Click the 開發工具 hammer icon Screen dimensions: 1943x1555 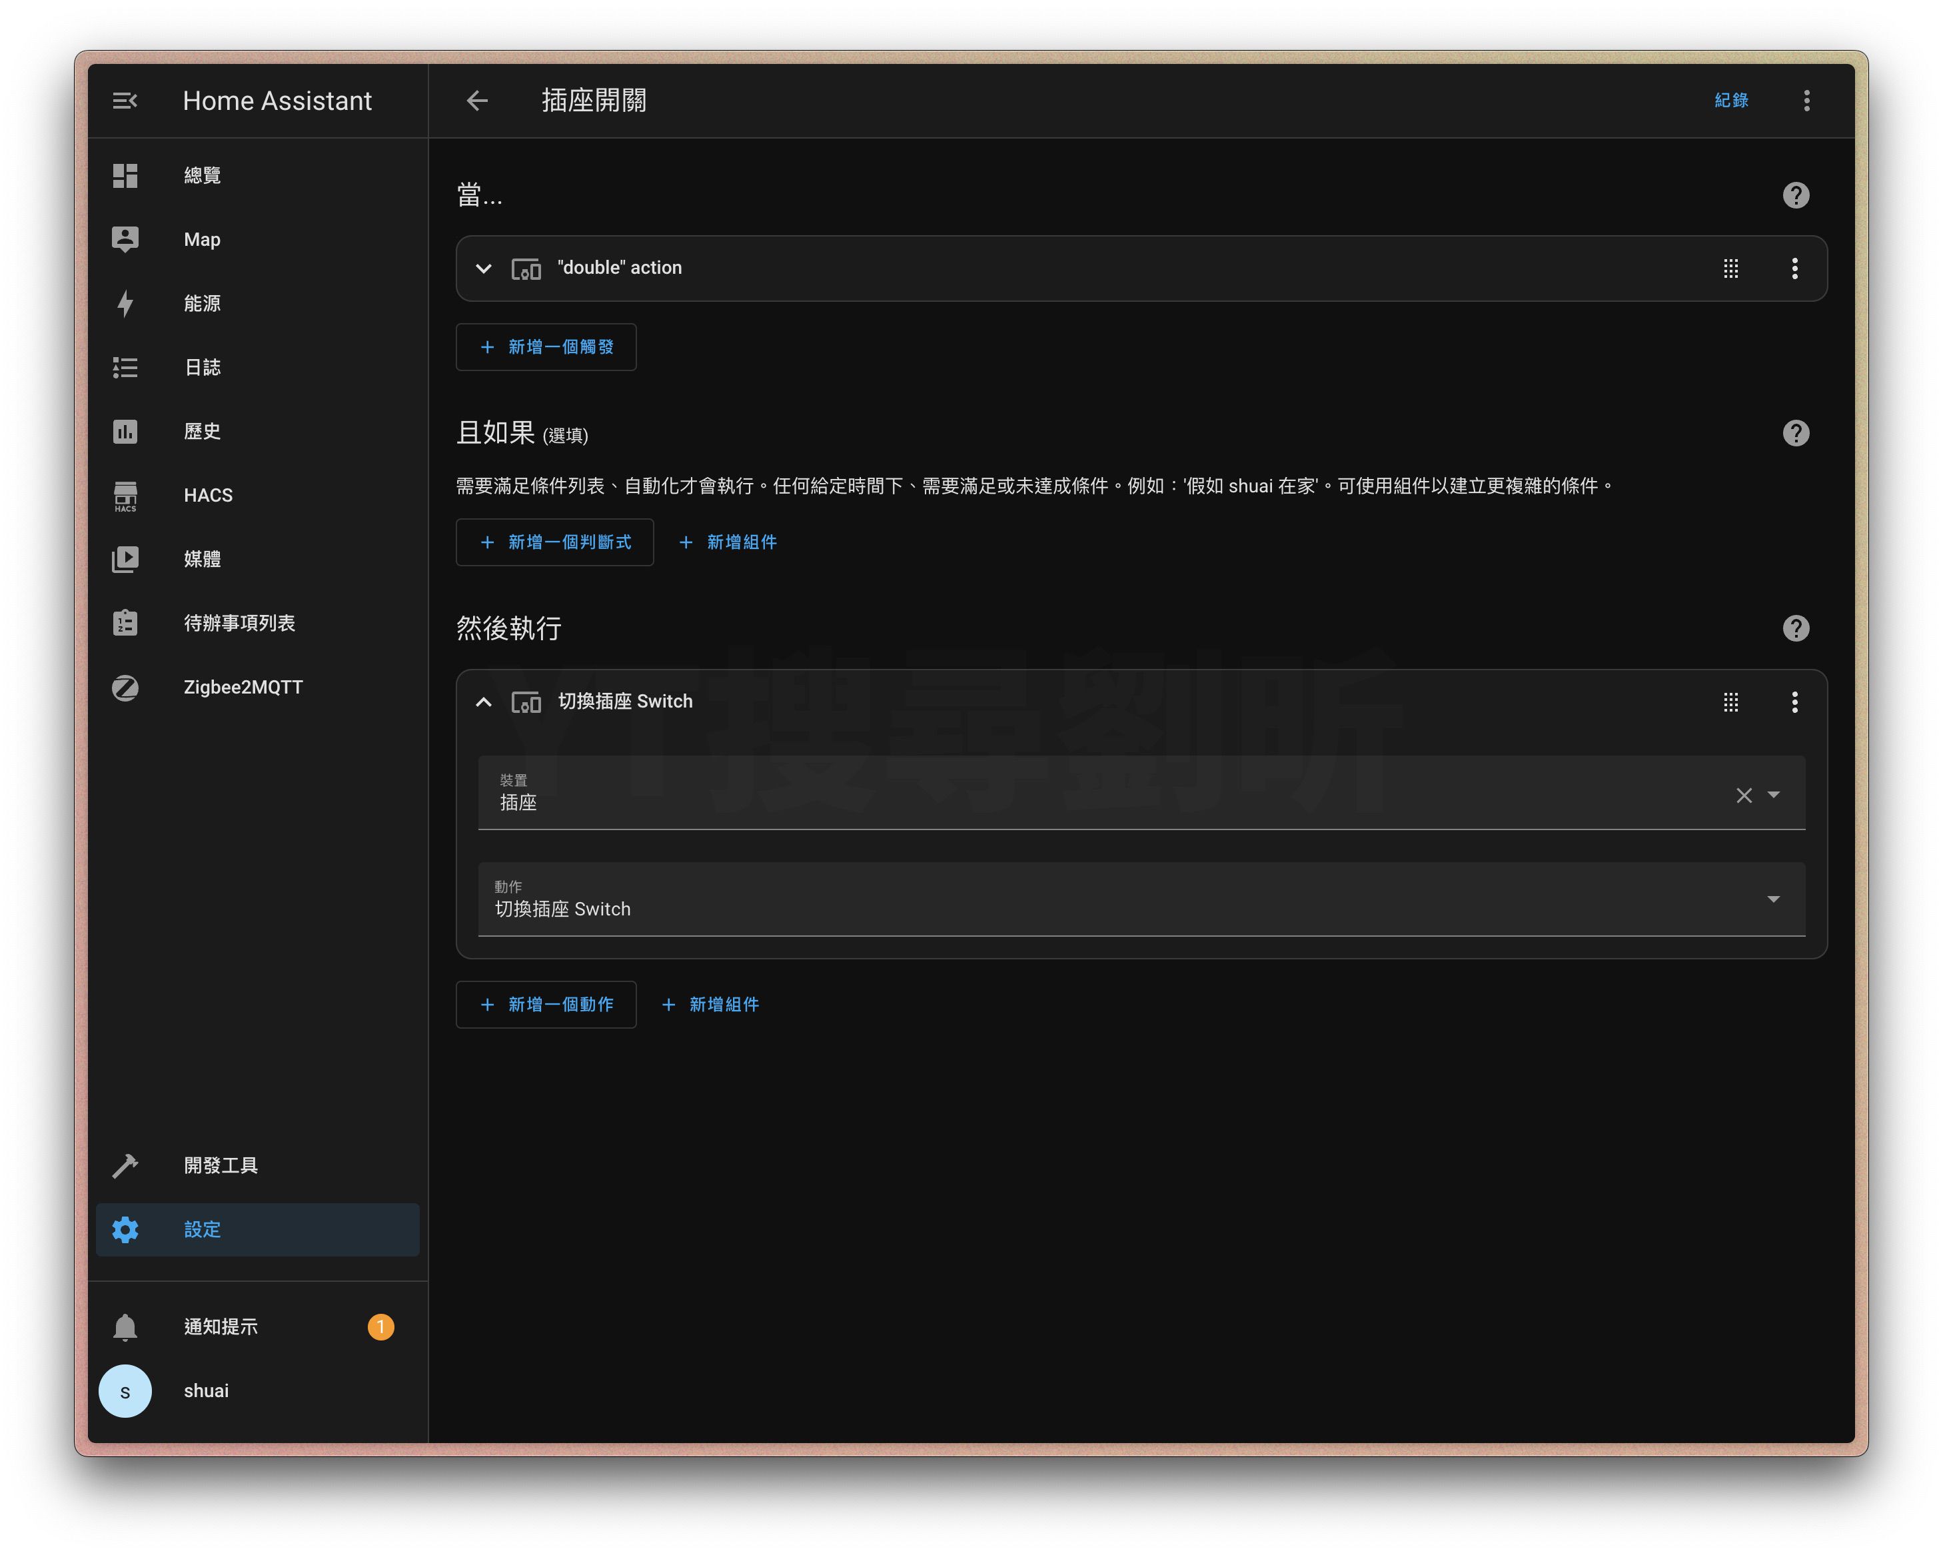(x=125, y=1166)
